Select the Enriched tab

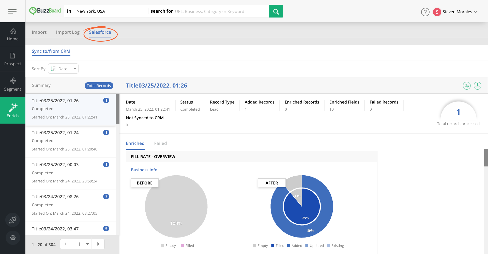(135, 143)
